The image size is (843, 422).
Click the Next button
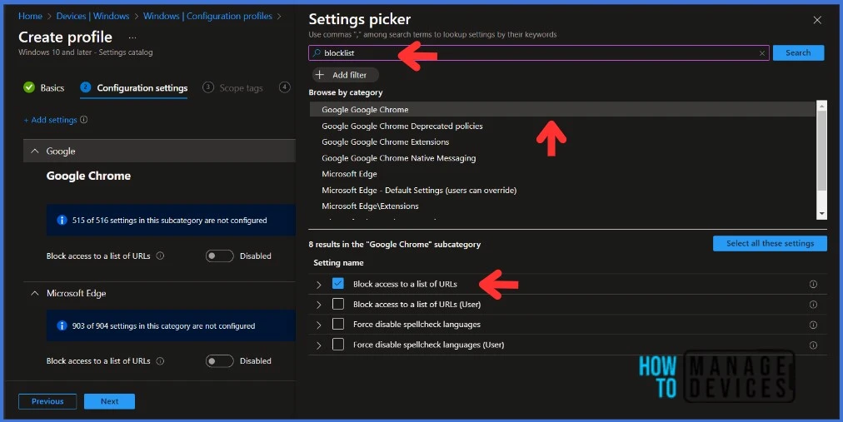pyautogui.click(x=110, y=401)
